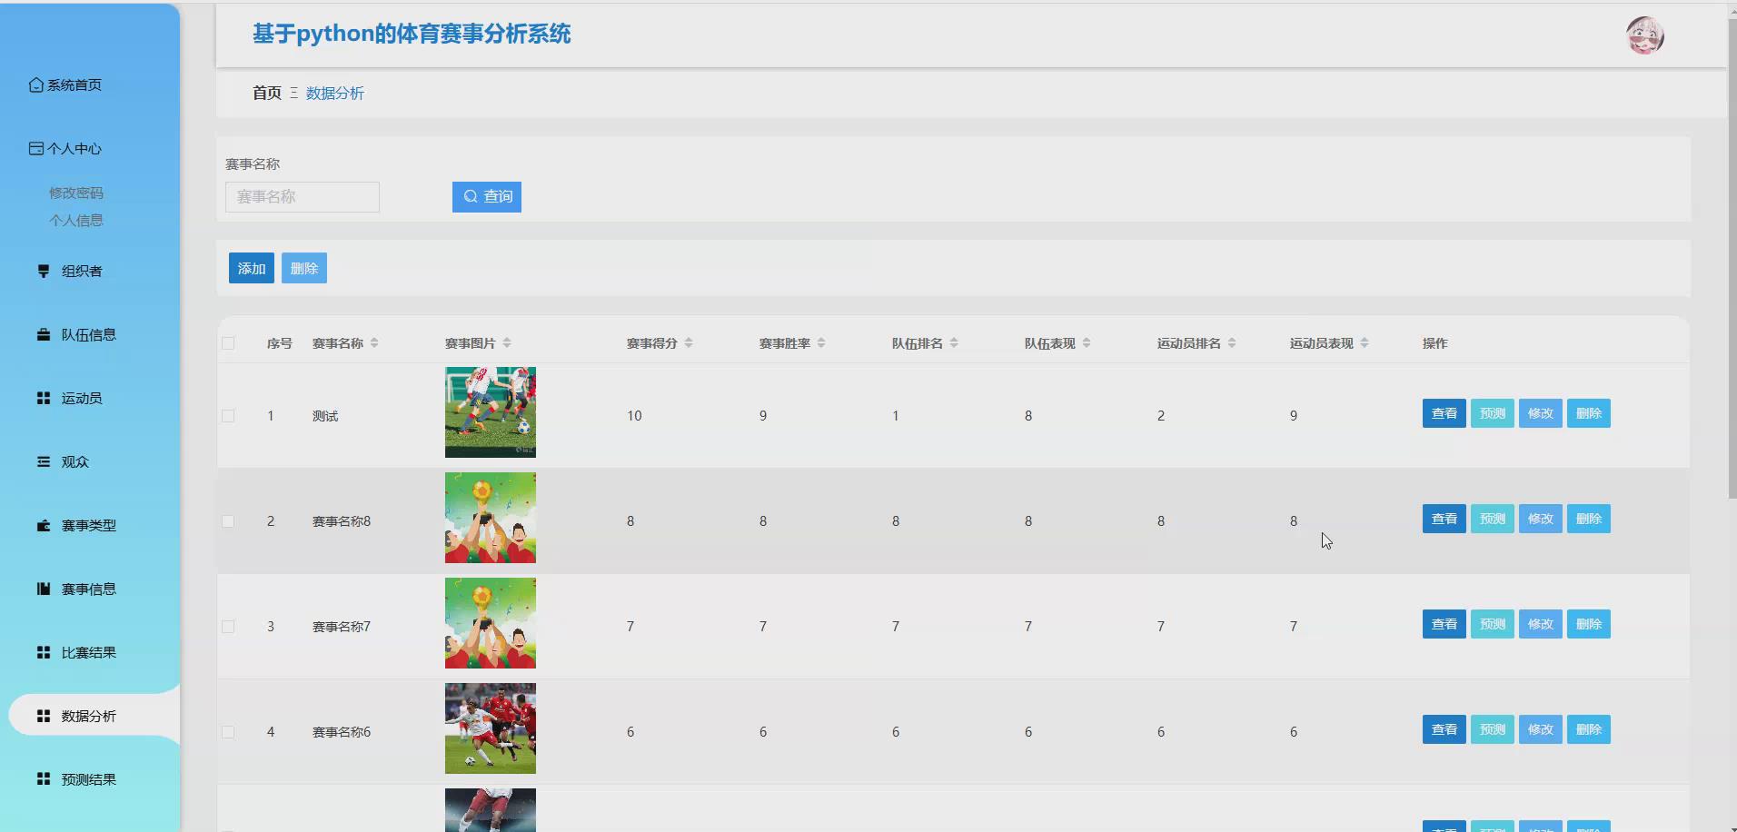
Task: Sort by 队伍表现 column arrows
Action: (x=1087, y=343)
